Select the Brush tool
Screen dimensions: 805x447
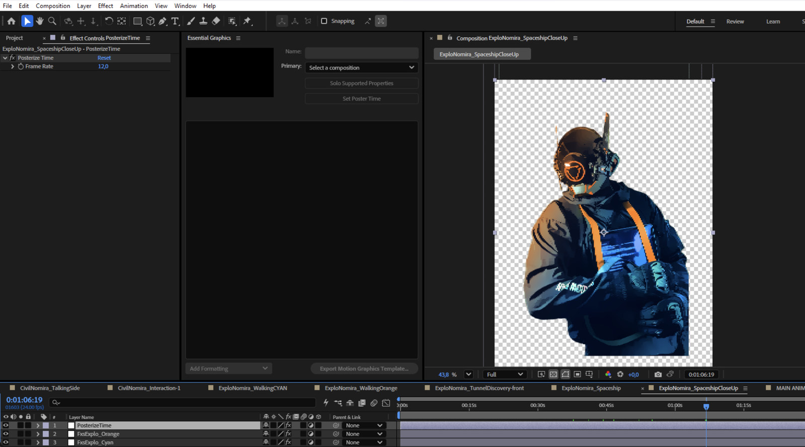191,21
